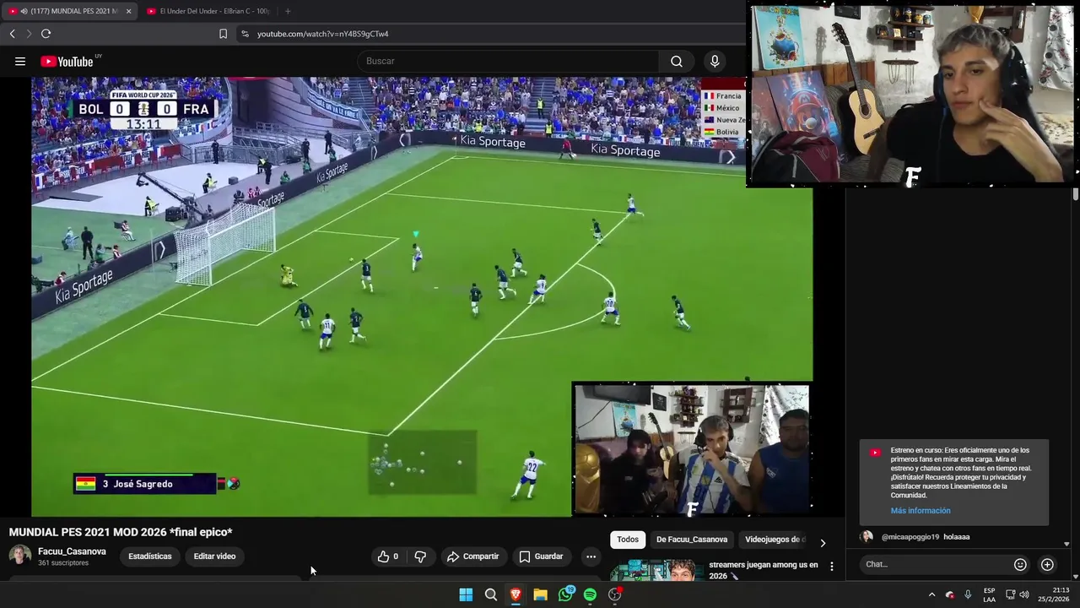This screenshot has height=608, width=1080.
Task: Close the MUNDIAL PES 2021 tab
Action: point(128,11)
